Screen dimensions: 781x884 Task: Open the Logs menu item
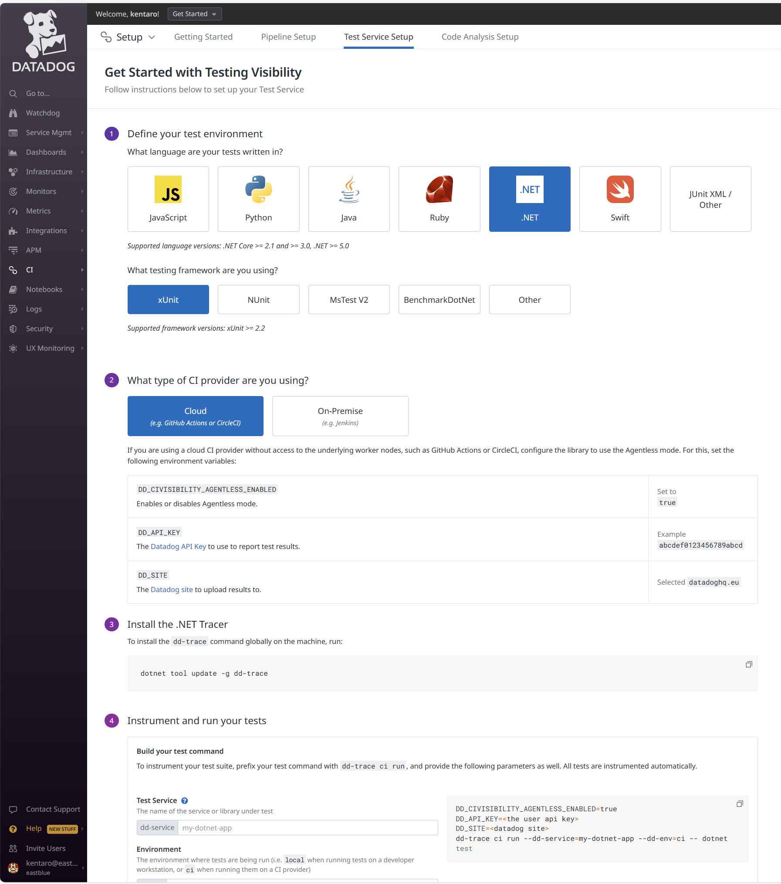(x=44, y=309)
